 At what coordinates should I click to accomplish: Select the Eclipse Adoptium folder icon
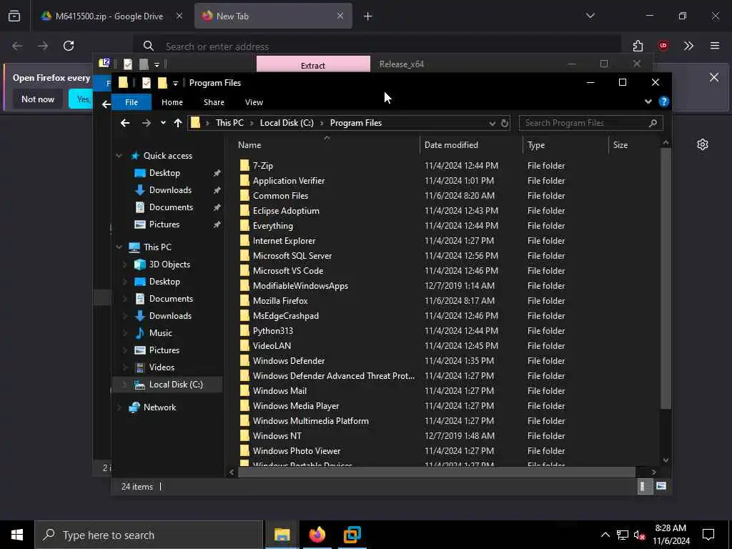pos(244,211)
